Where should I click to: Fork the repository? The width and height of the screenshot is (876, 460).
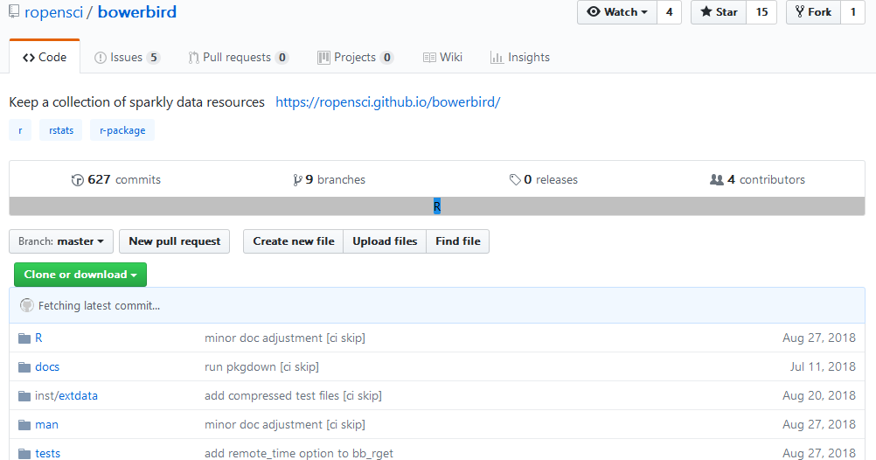(x=813, y=11)
